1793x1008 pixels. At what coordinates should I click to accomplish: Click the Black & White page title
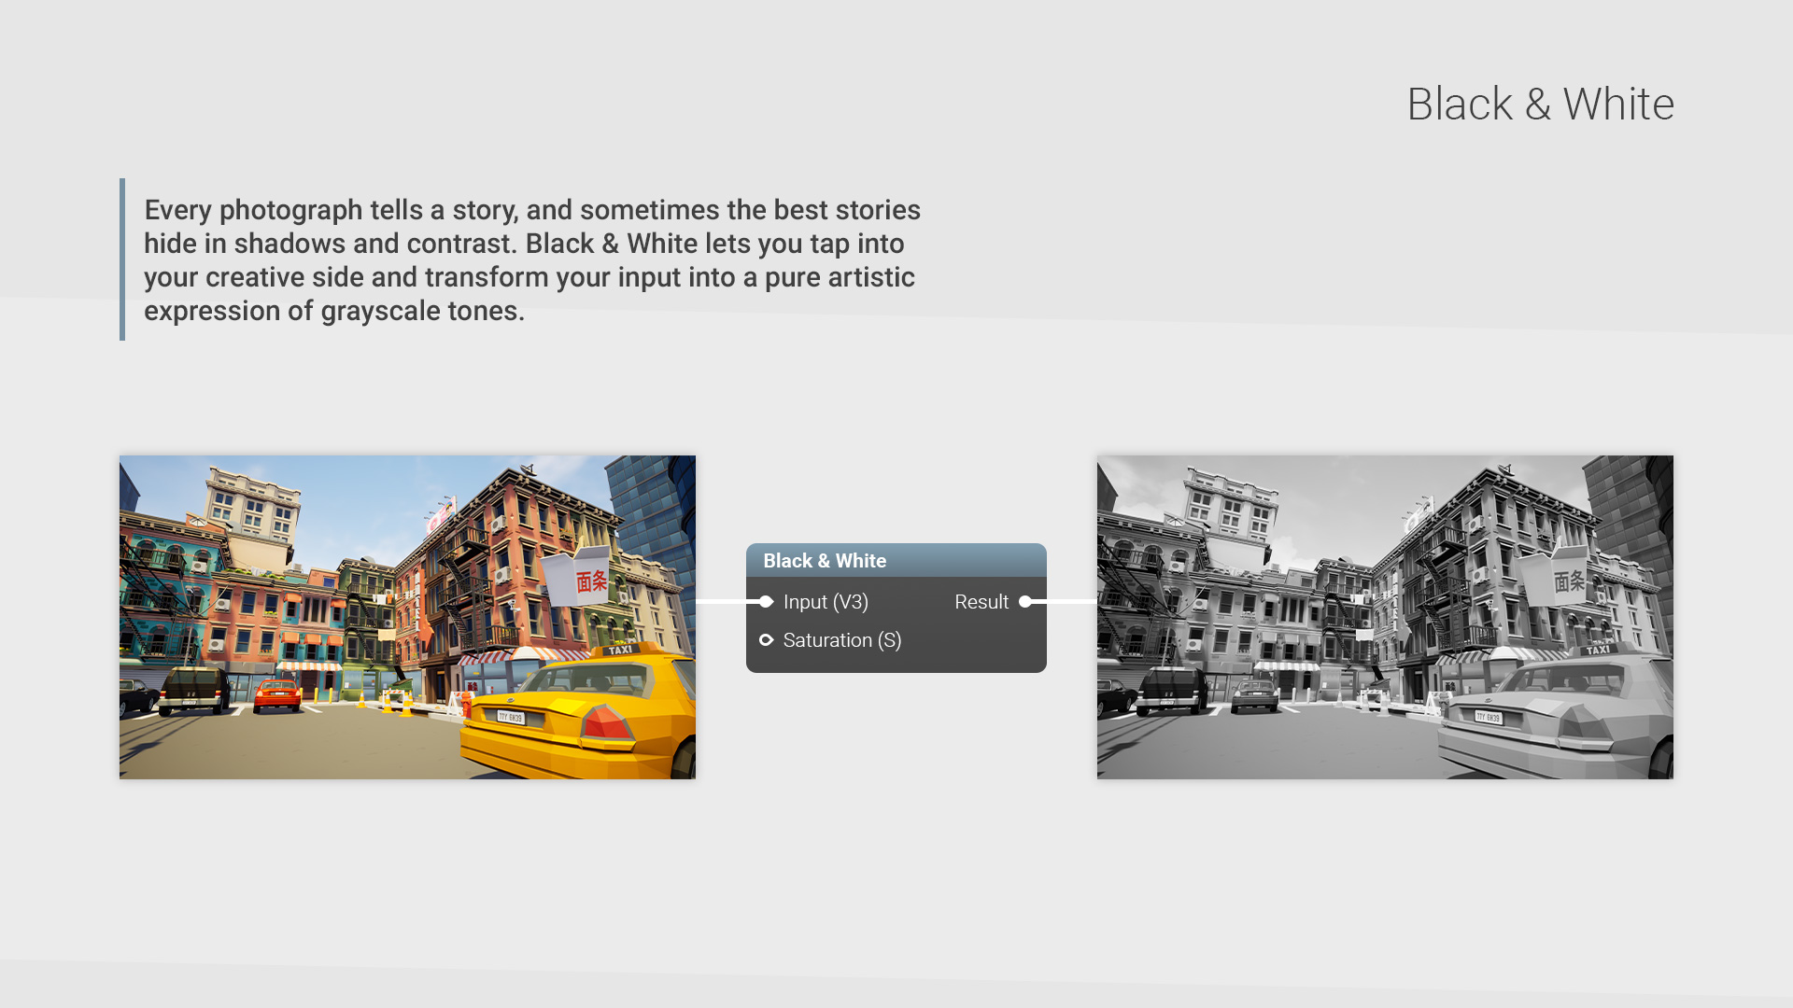(x=1540, y=104)
